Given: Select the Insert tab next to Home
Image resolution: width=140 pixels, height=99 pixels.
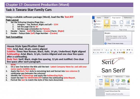Looking at the screenshot, I should pos(106,18).
